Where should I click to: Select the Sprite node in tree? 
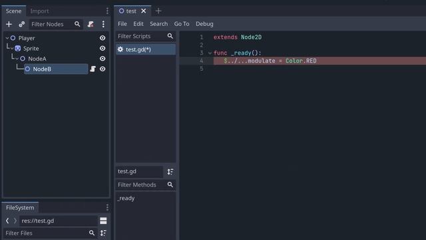click(31, 49)
